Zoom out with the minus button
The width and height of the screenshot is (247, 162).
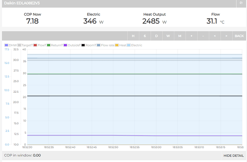pos(203,36)
